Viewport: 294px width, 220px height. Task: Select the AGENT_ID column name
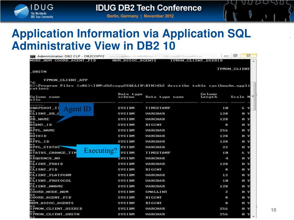click(41, 125)
